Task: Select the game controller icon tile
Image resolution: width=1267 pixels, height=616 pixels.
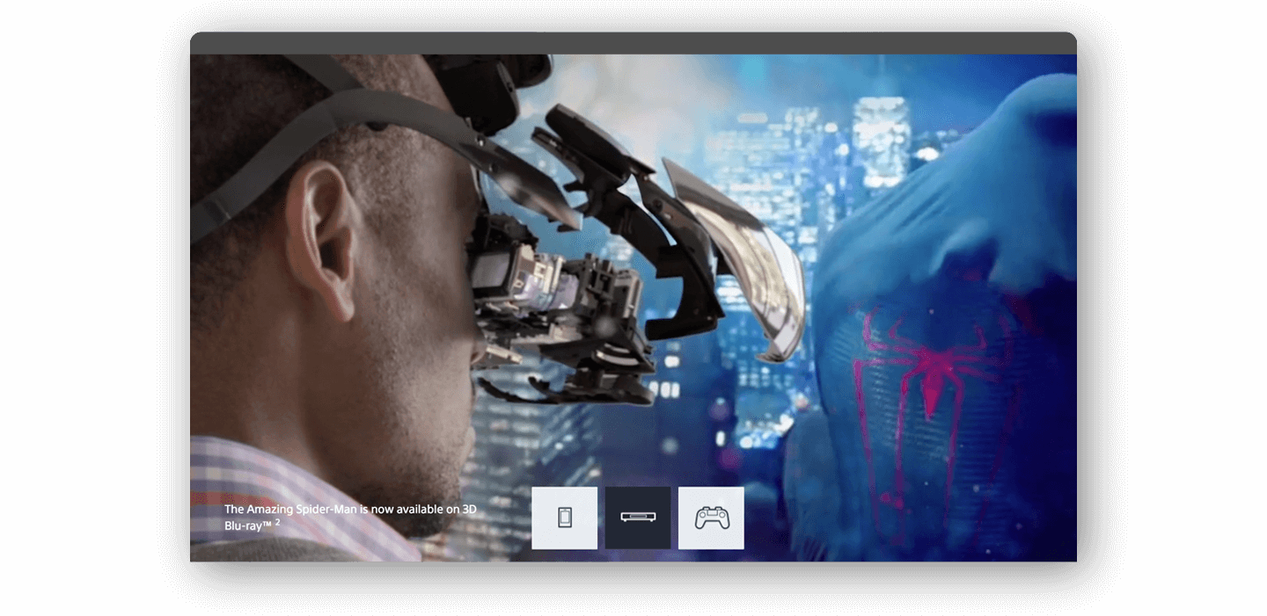Action: [711, 518]
